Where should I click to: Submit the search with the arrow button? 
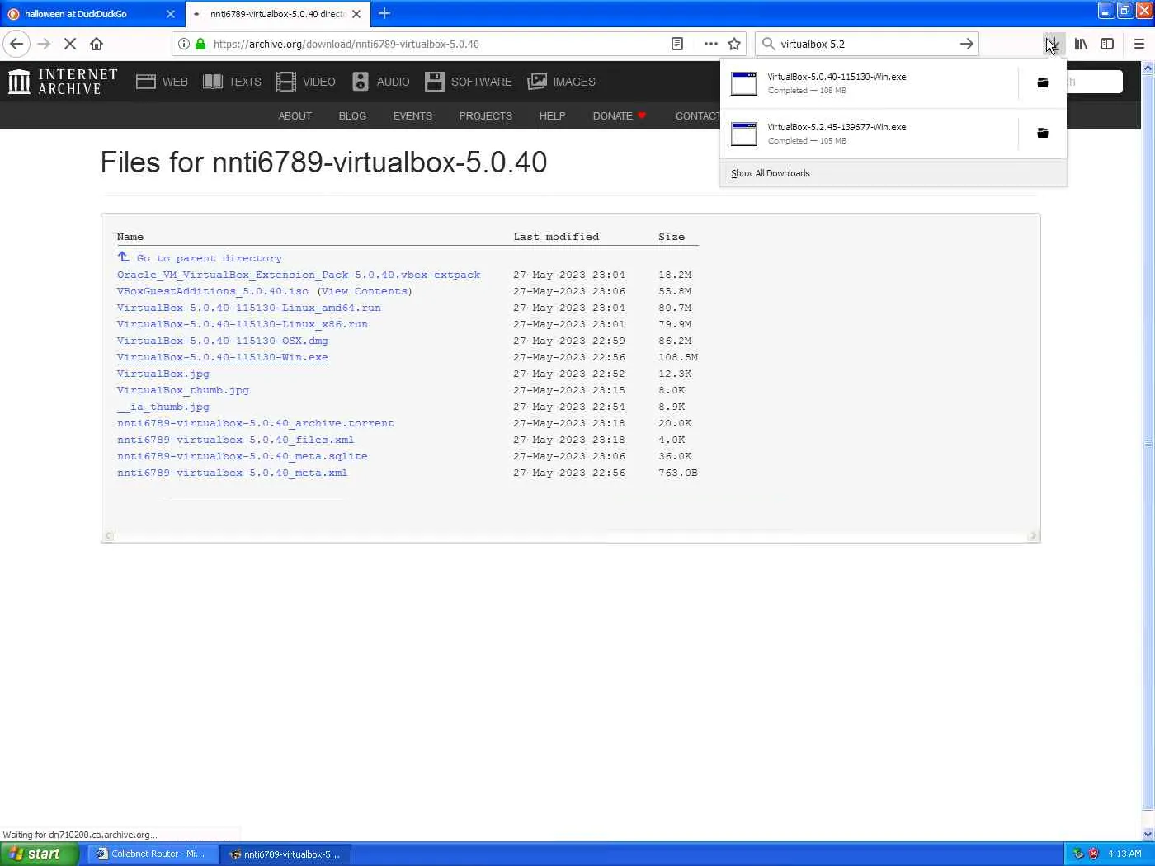(x=967, y=44)
